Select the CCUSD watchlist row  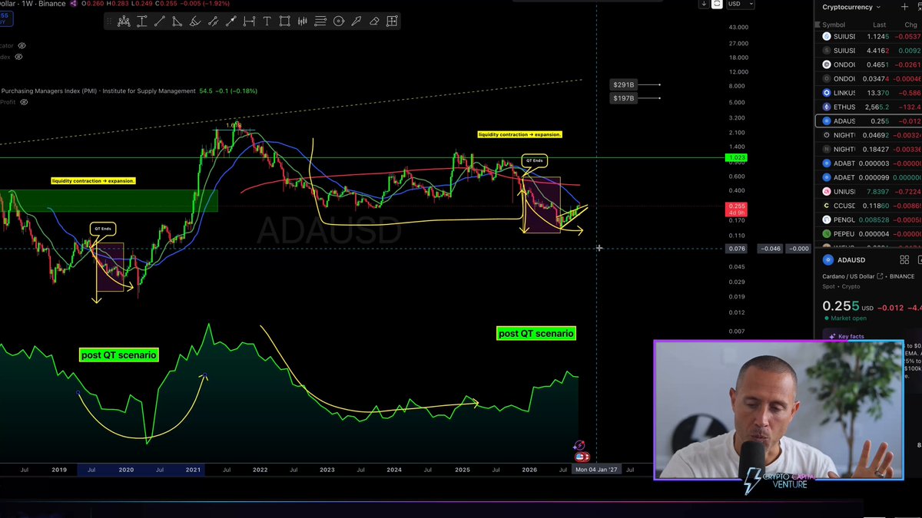(868, 206)
